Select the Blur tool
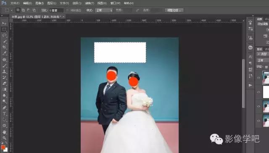Viewport: 269px width, 153px height. click(4, 95)
